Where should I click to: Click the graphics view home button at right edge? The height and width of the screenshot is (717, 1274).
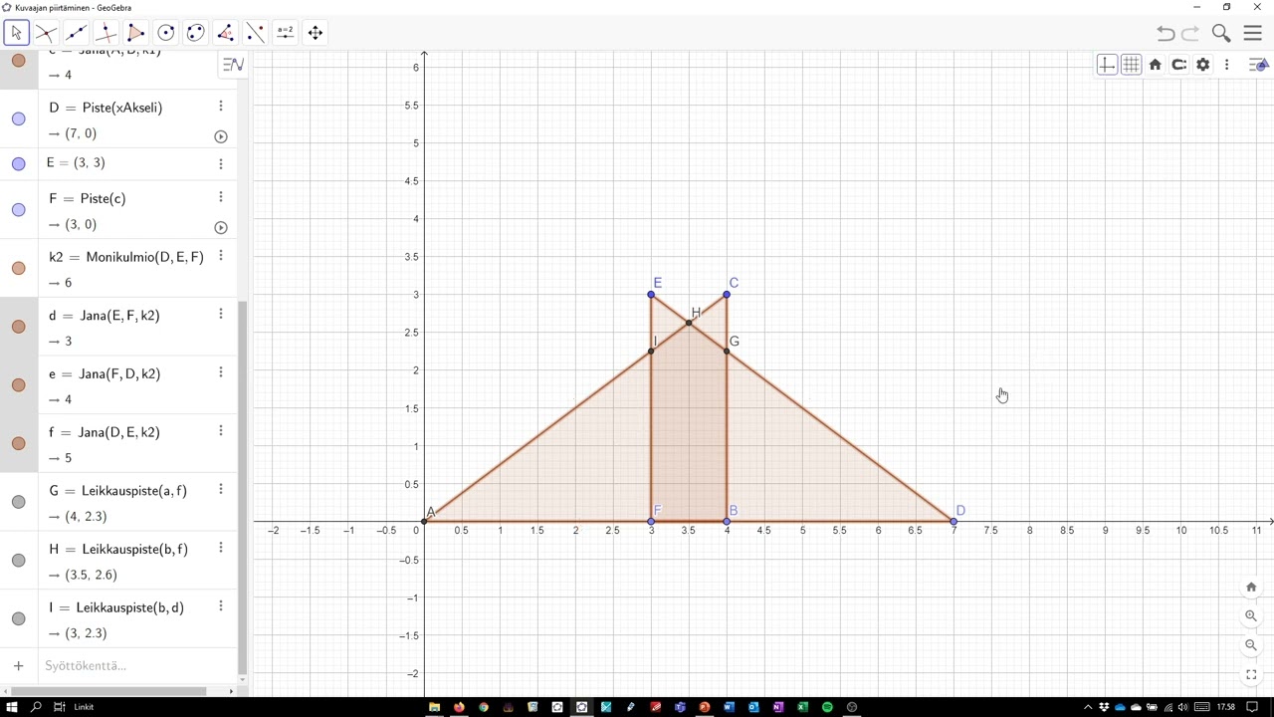tap(1251, 587)
